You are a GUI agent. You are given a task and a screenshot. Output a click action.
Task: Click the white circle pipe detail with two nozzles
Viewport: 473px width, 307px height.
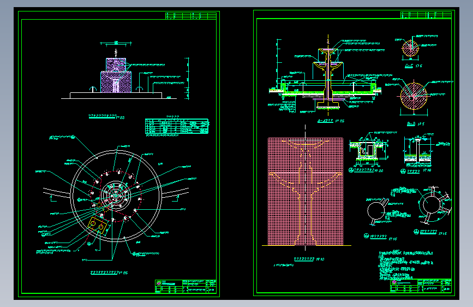tap(377, 211)
